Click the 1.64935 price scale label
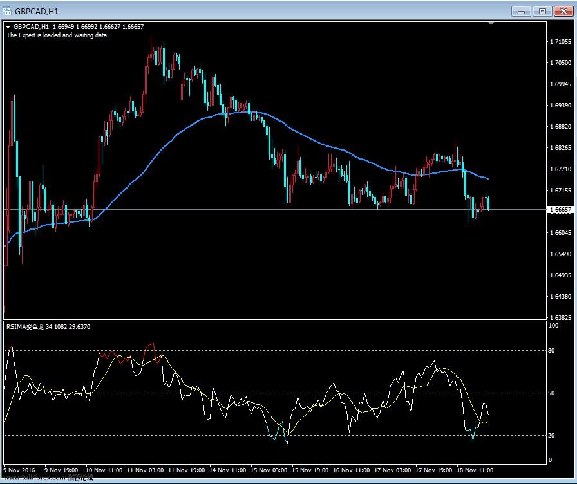Viewport: 577px width, 484px height. (560, 275)
